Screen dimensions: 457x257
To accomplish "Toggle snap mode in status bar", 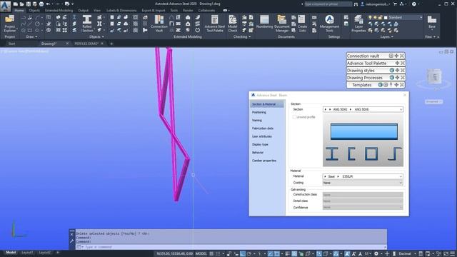I will click(x=218, y=254).
